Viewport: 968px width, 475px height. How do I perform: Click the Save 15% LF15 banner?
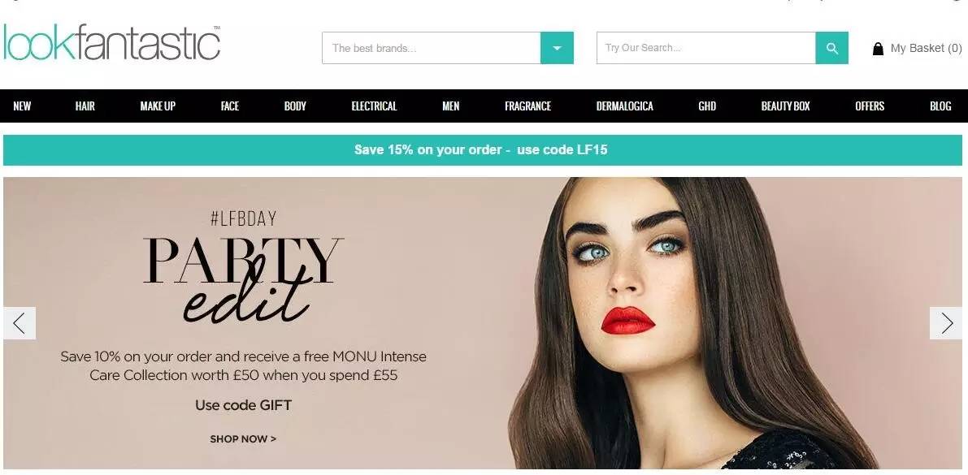pos(483,150)
